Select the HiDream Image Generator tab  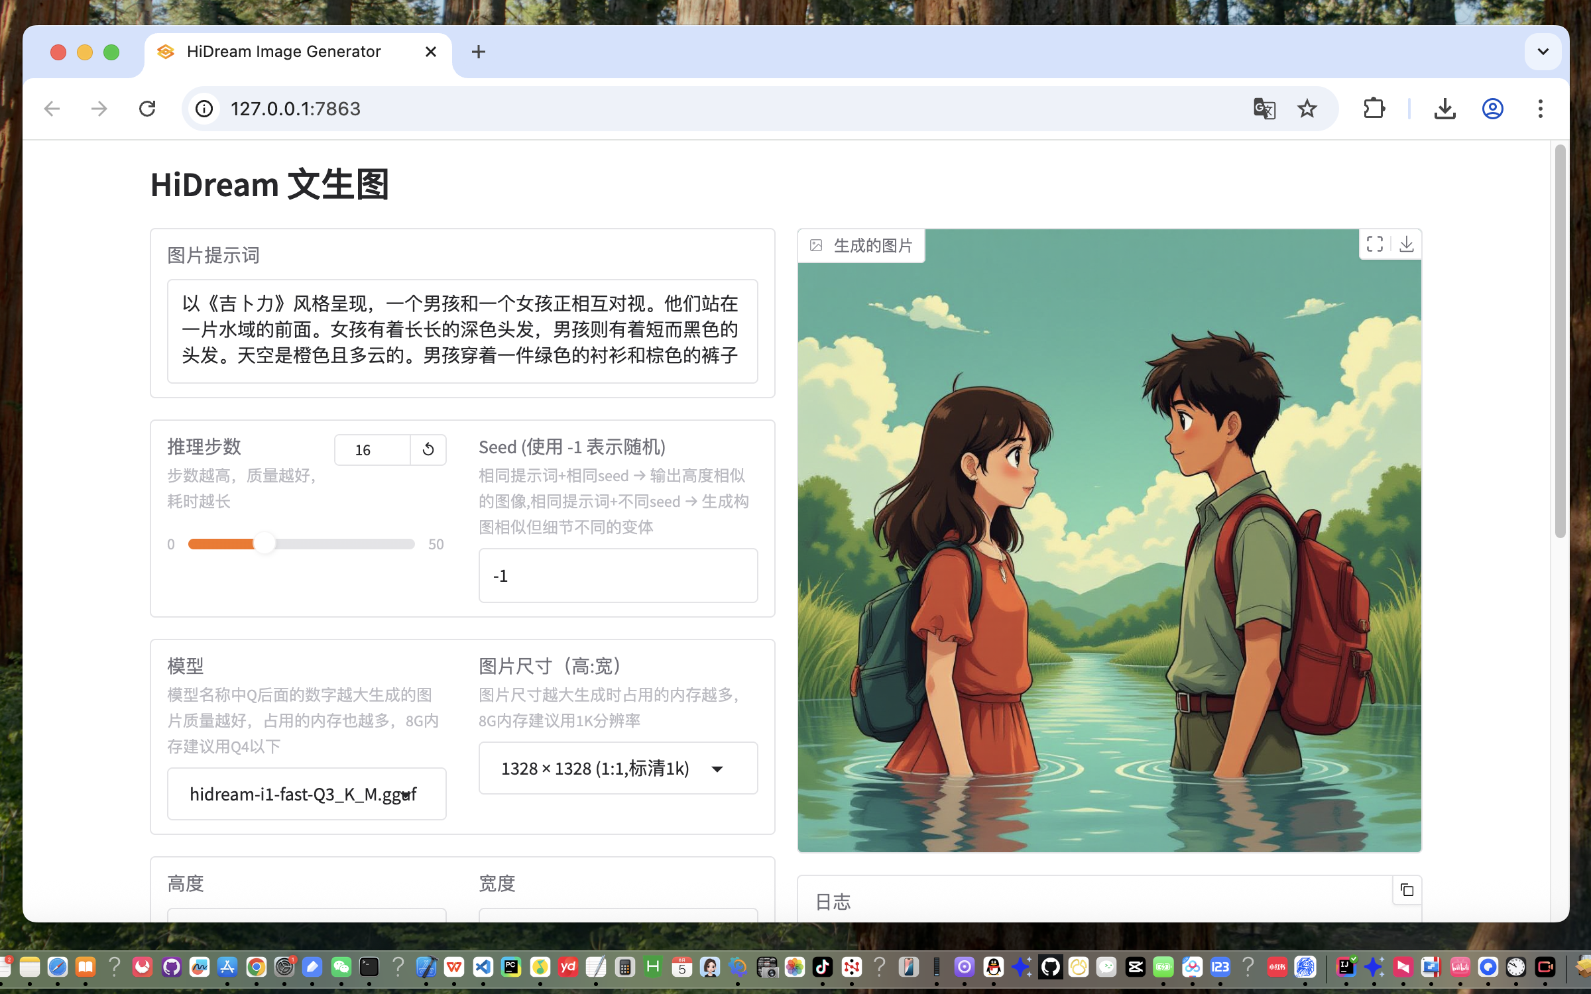298,52
